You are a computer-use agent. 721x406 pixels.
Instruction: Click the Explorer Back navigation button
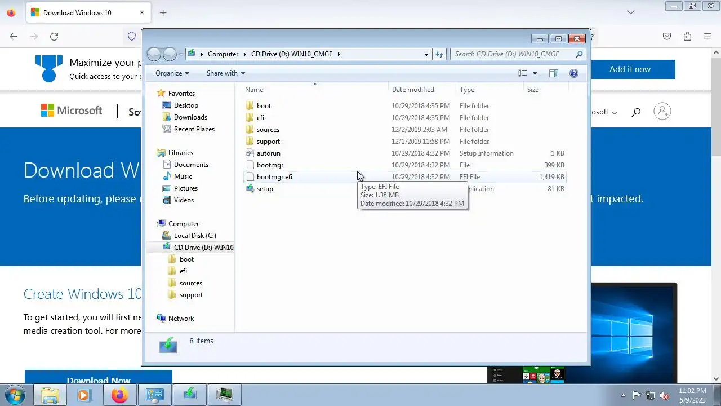point(154,54)
